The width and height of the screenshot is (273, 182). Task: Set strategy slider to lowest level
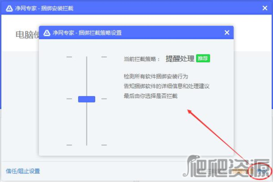(86, 145)
